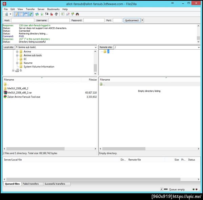Open the Edit menu
The image size is (203, 200).
pos(13,9)
